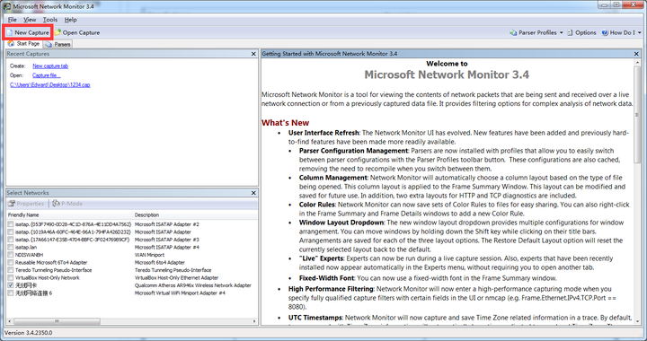Image resolution: width=647 pixels, height=341 pixels.
Task: Open the Options dialog from toolbar
Action: point(581,32)
